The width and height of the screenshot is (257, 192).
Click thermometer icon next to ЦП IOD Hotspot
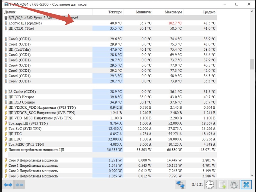tap(6, 97)
